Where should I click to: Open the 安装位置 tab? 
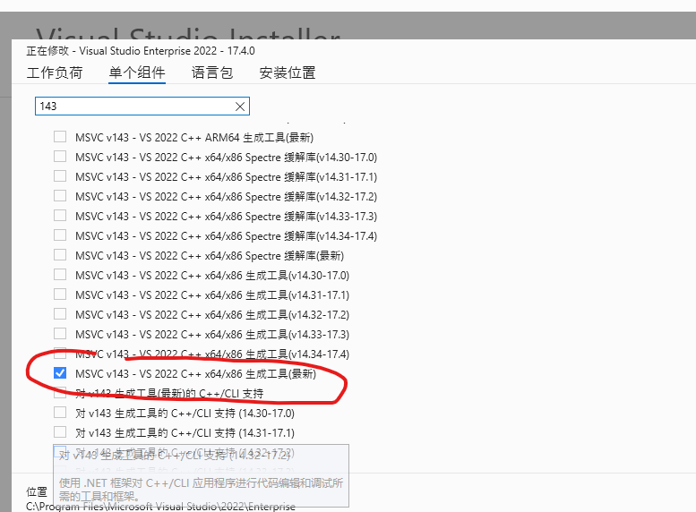288,73
